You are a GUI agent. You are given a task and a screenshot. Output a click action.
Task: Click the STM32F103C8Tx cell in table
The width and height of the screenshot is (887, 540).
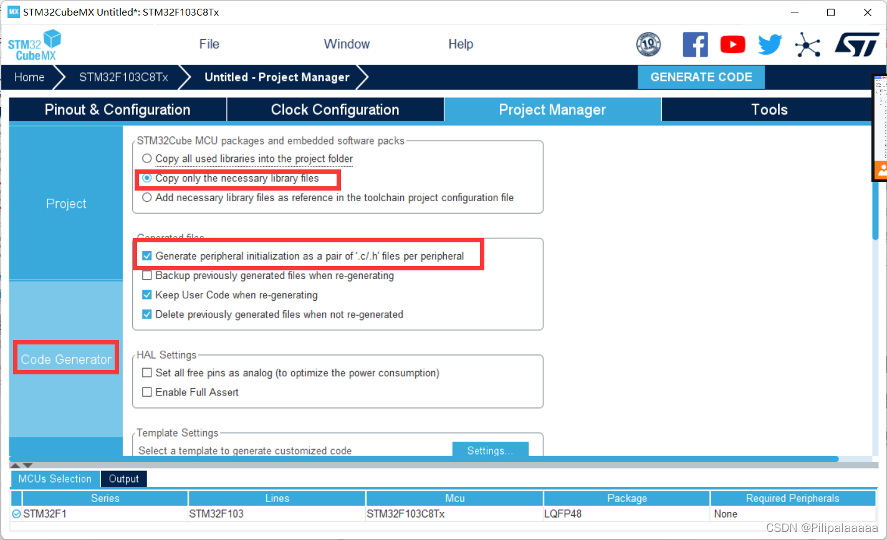pos(454,514)
